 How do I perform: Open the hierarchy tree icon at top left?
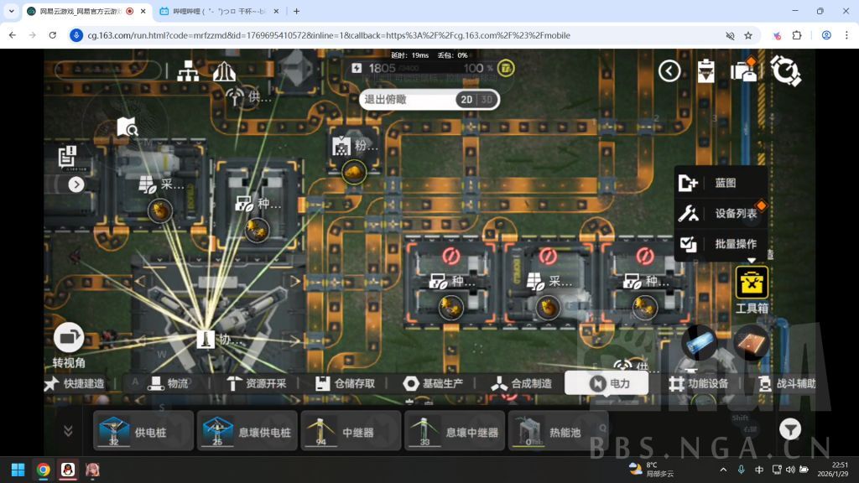(x=186, y=71)
